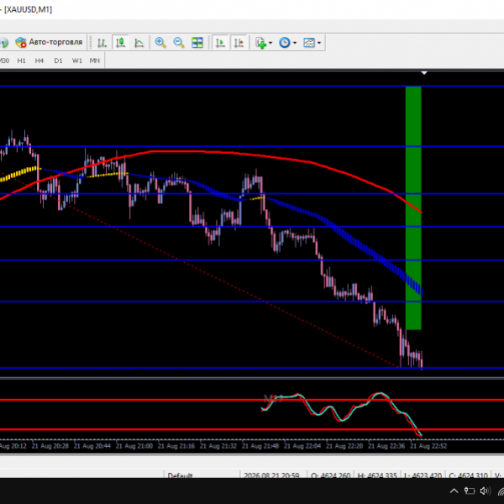Tile chart windows with grid icon
Image resolution: width=504 pixels, height=504 pixels.
[197, 43]
